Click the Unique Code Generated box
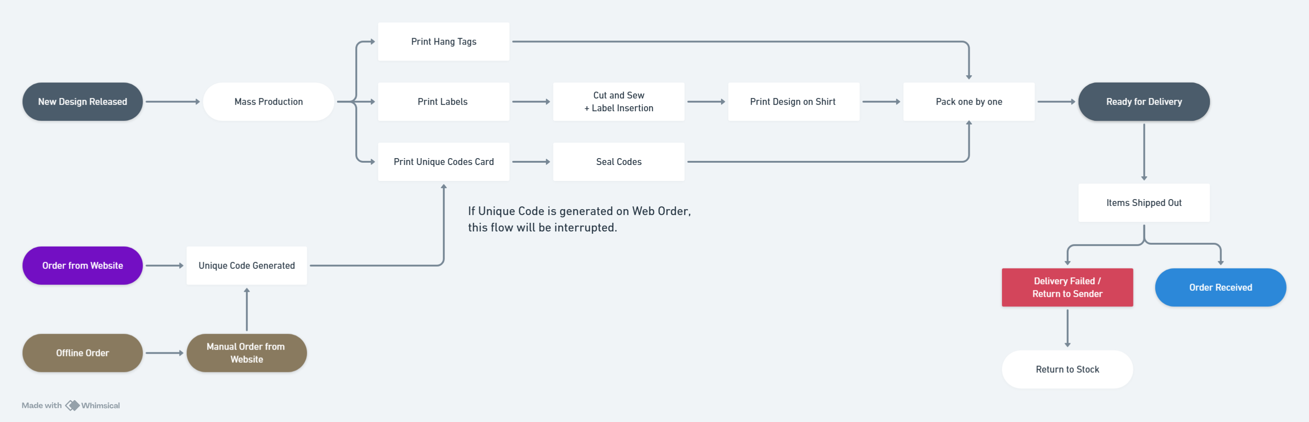 (x=246, y=266)
